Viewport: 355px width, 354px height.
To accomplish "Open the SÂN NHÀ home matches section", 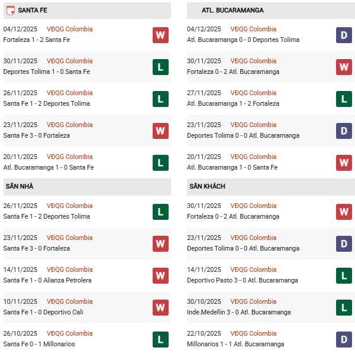I will [20, 186].
